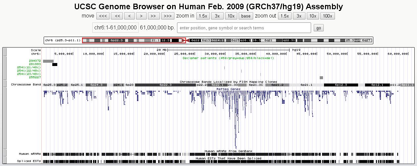The width and height of the screenshot is (417, 166).
Task: Click the ">>" move right button
Action: coord(153,16)
